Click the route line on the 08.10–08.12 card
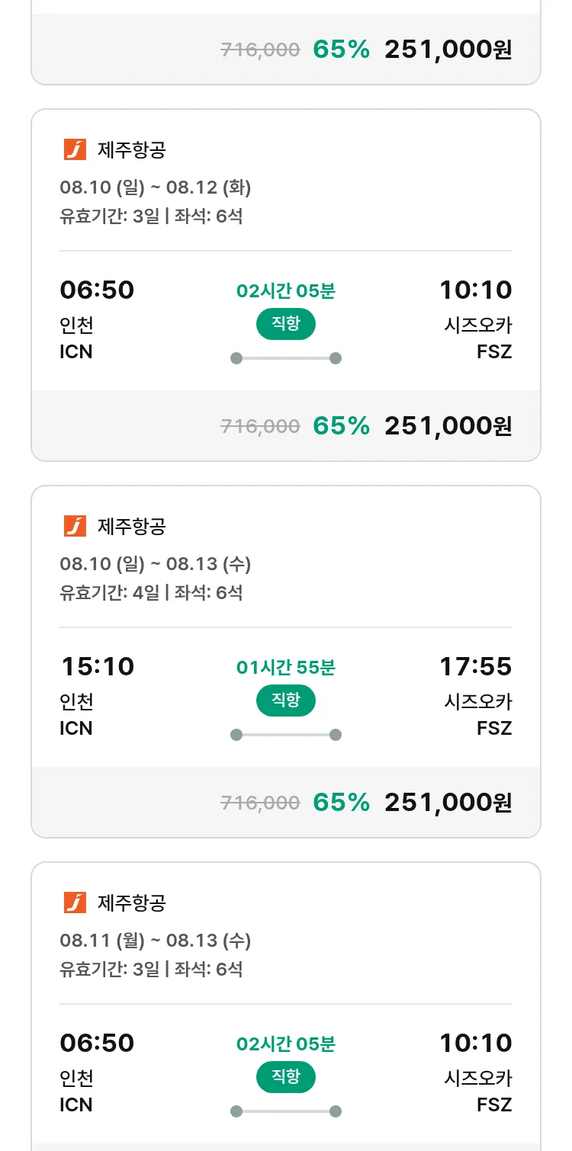This screenshot has height=1151, width=572. point(285,358)
